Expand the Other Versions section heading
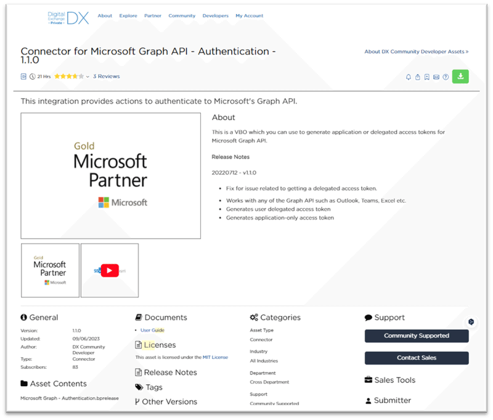Image resolution: width=493 pixels, height=420 pixels. (169, 401)
